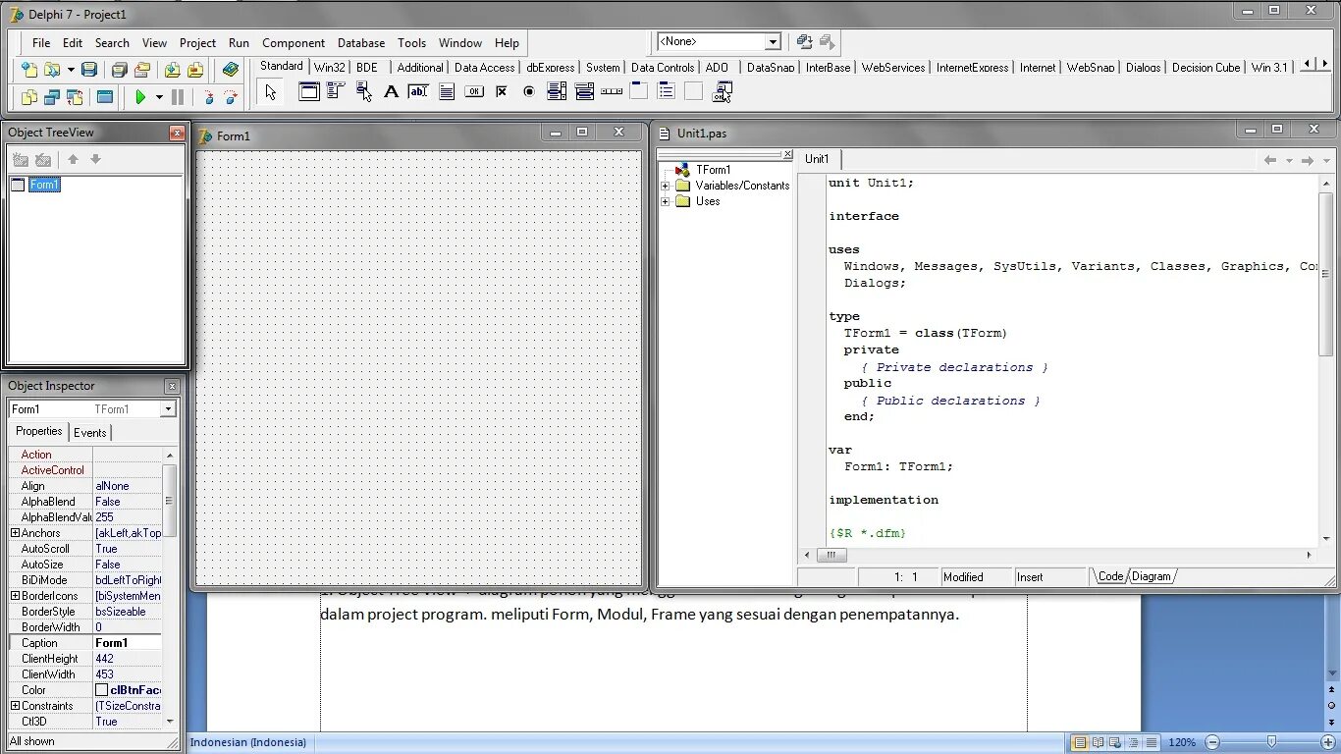Pick the Label component (A) icon
Screen dimensions: 1341x754
(x=391, y=91)
